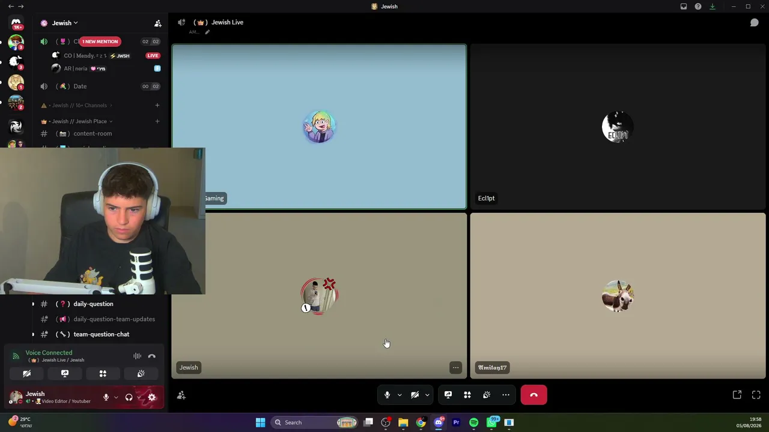Screen dimensions: 769x432
Task: Open Google Chrome from the taskbar
Action: coord(421,422)
